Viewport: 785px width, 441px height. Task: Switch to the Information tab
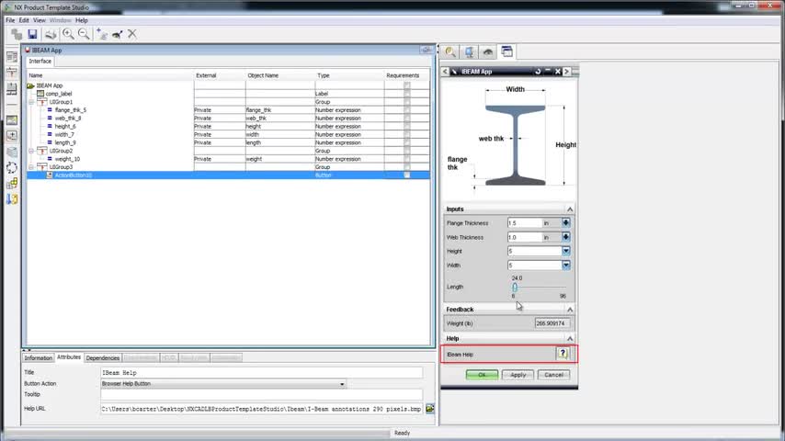pos(38,358)
